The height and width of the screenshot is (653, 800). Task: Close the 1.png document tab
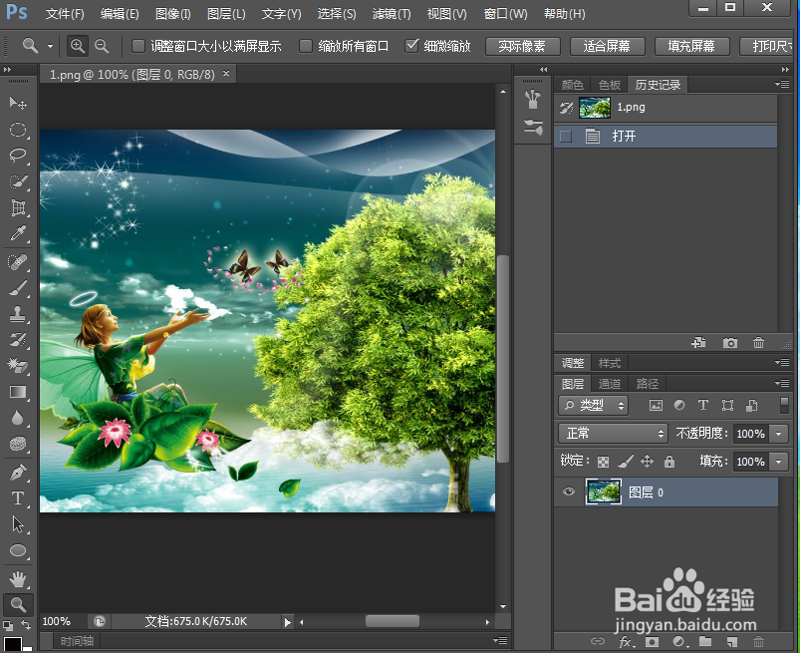[226, 74]
